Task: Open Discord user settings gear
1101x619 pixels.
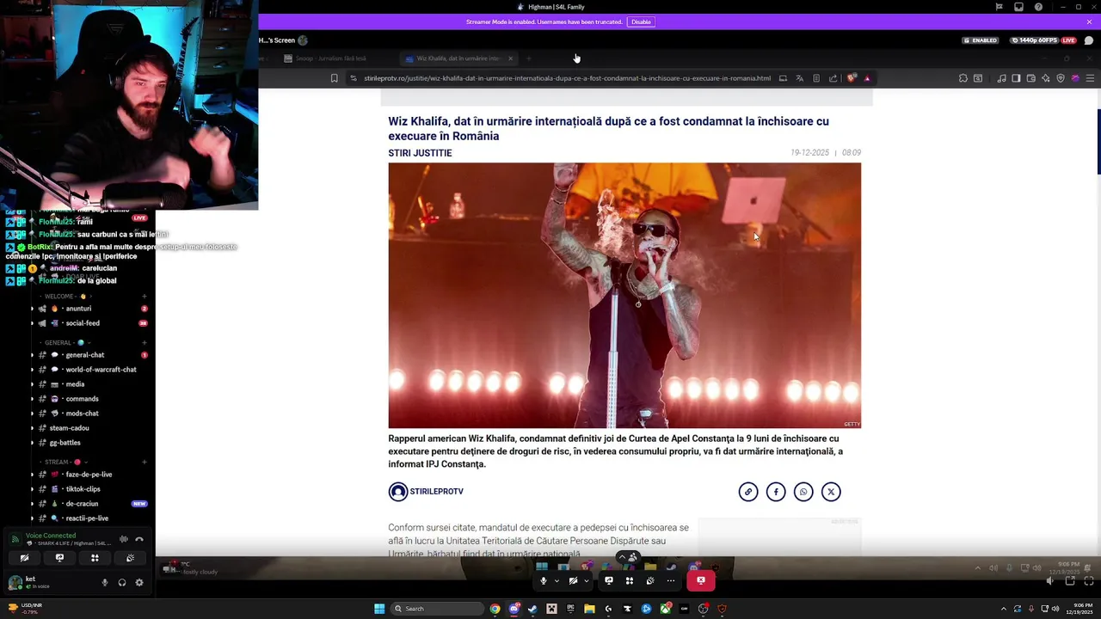Action: pyautogui.click(x=139, y=583)
